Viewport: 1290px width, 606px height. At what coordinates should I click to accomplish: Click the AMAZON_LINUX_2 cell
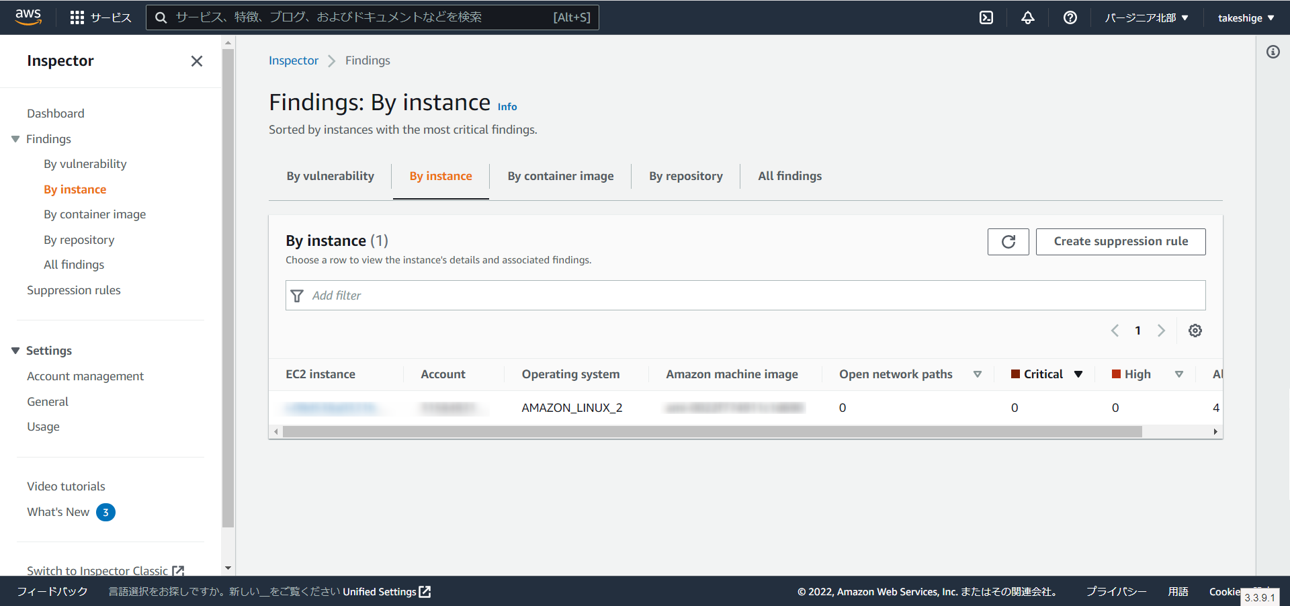click(x=572, y=408)
